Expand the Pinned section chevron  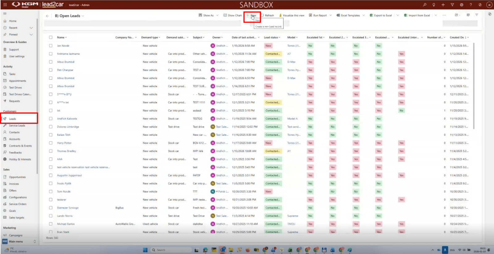pyautogui.click(x=31, y=35)
